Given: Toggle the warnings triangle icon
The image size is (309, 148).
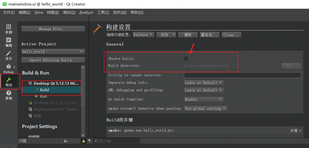Looking at the screenshot, I should 84,141.
